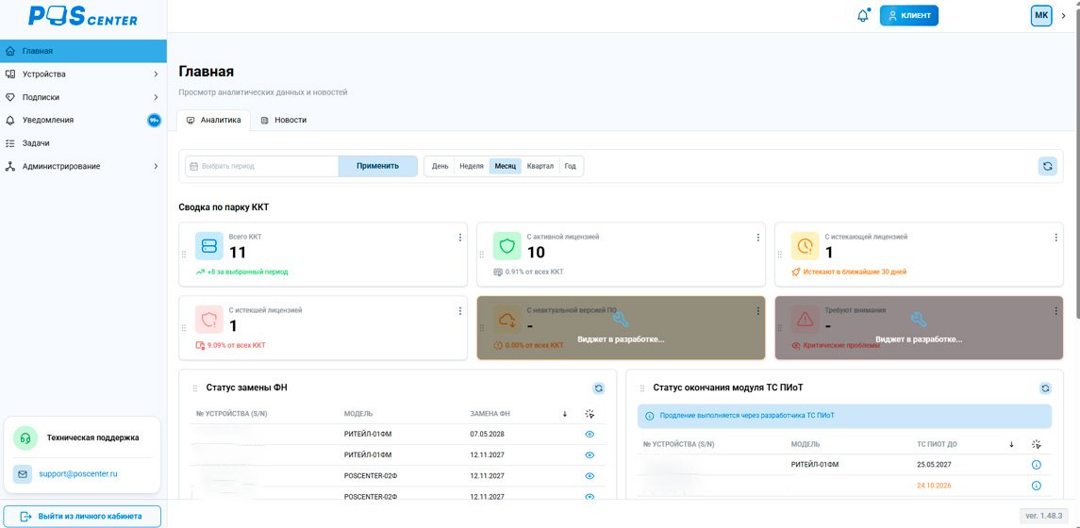Refresh the ТС ПИоТ status panel
This screenshot has height=528, width=1080.
click(x=1045, y=388)
